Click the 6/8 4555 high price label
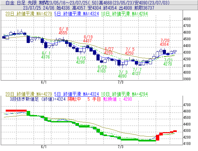Viewport: 198px width, 151px height. (63, 31)
